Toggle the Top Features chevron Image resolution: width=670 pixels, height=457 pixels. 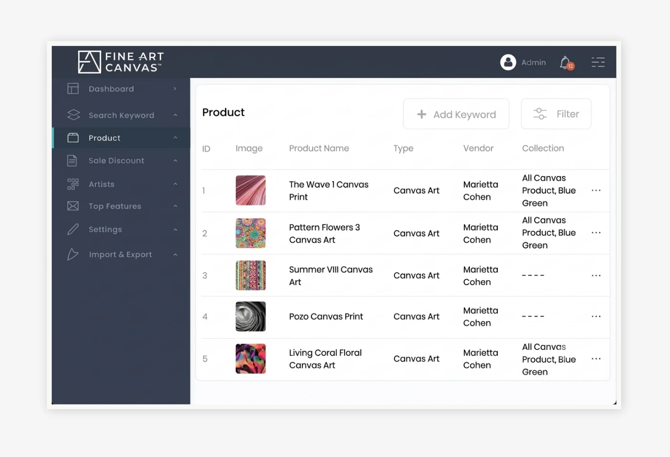(x=175, y=206)
